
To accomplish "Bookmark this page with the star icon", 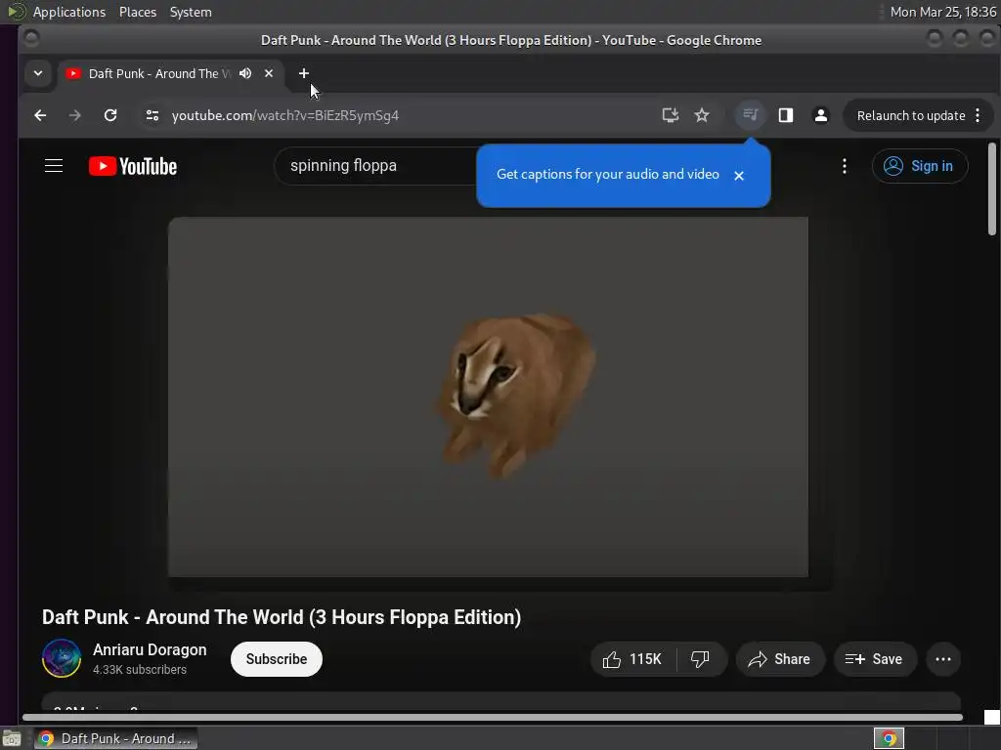I will [x=702, y=115].
